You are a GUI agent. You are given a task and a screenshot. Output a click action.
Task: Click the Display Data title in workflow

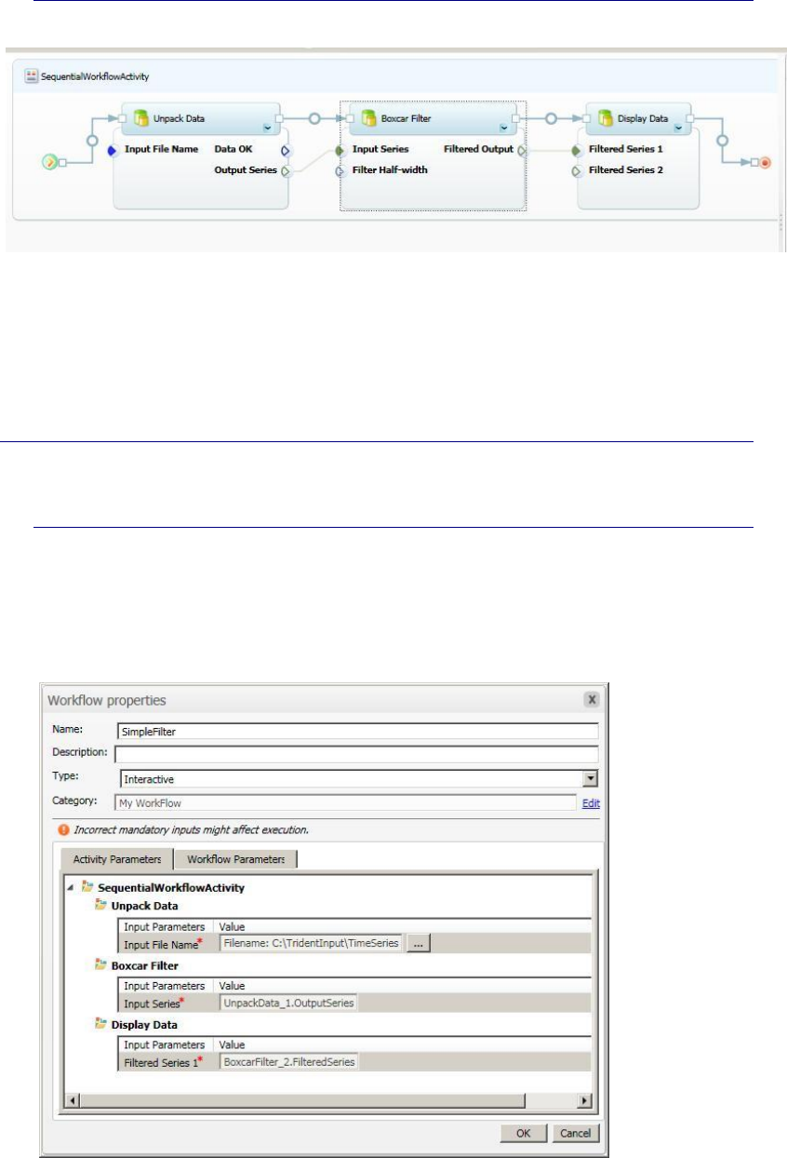643,119
